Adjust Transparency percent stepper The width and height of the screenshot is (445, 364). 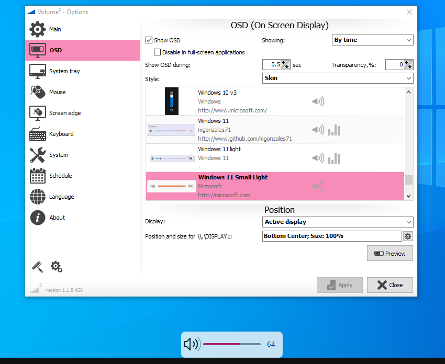pos(408,65)
